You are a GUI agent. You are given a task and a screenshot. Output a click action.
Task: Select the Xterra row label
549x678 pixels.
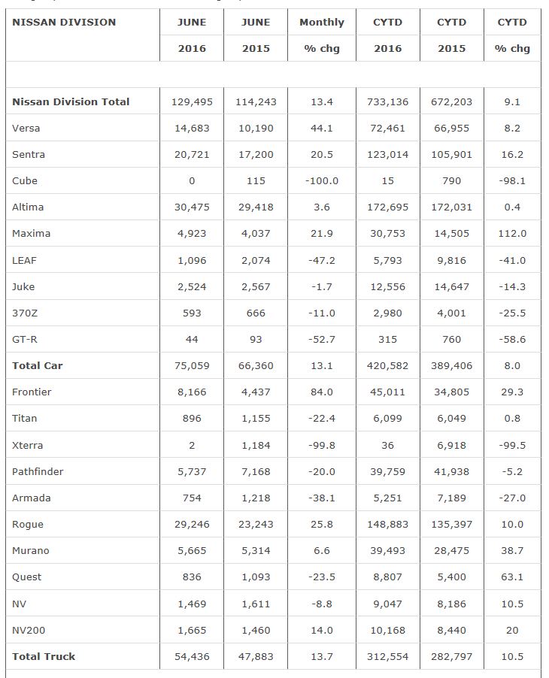[x=27, y=445]
